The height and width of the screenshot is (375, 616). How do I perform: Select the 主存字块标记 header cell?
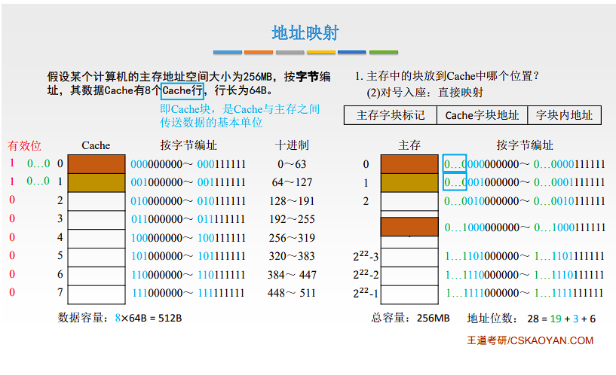(391, 115)
